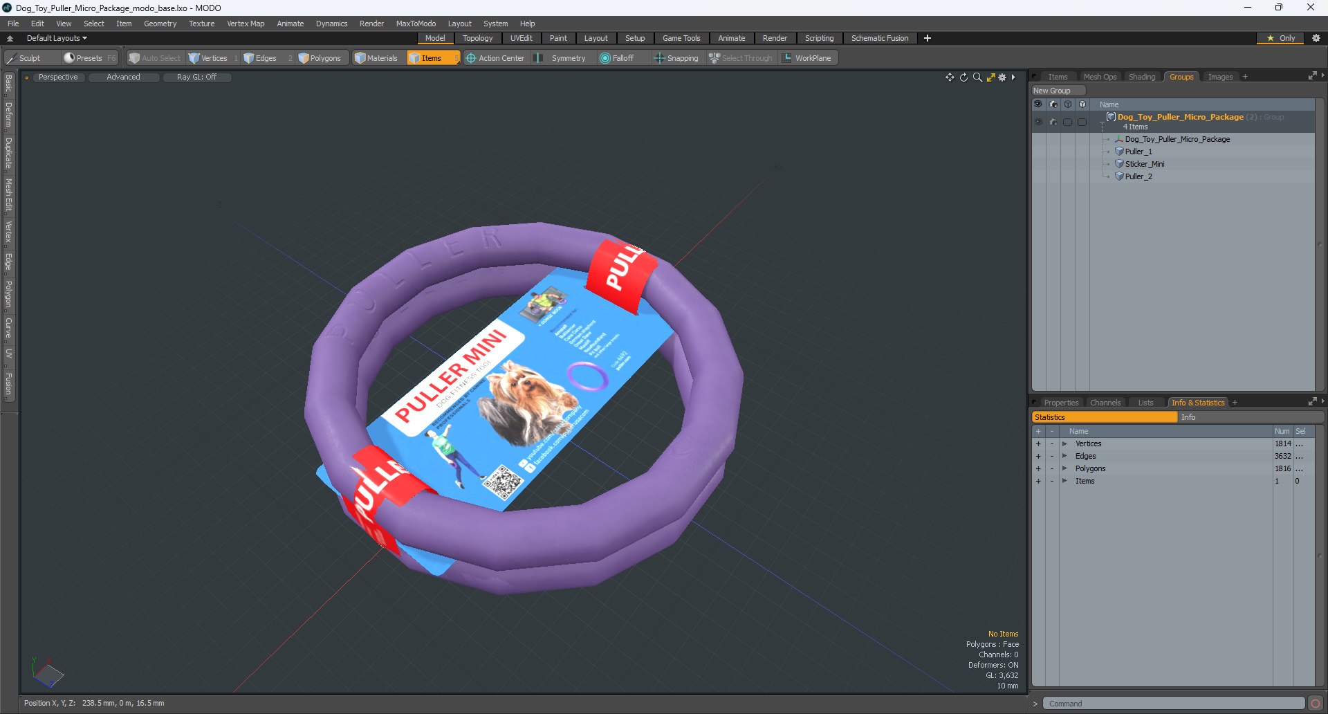Toggle the Only layout star button
This screenshot has height=714, width=1328.
click(x=1280, y=39)
